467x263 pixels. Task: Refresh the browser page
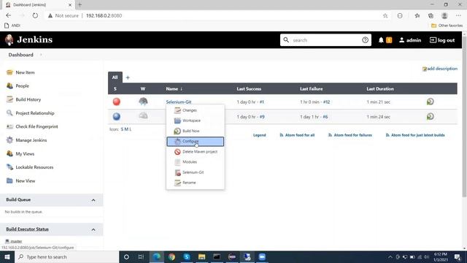(35, 15)
